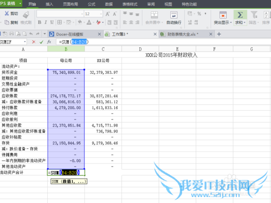Apply font color A
The width and height of the screenshot is (271, 203).
[89, 22]
